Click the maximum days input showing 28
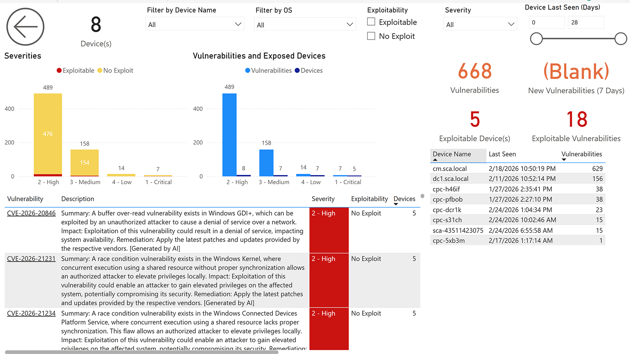The image size is (630, 354). [x=586, y=22]
